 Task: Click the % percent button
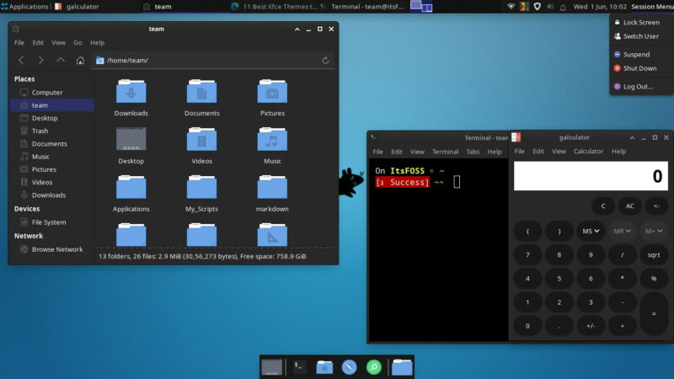point(654,279)
